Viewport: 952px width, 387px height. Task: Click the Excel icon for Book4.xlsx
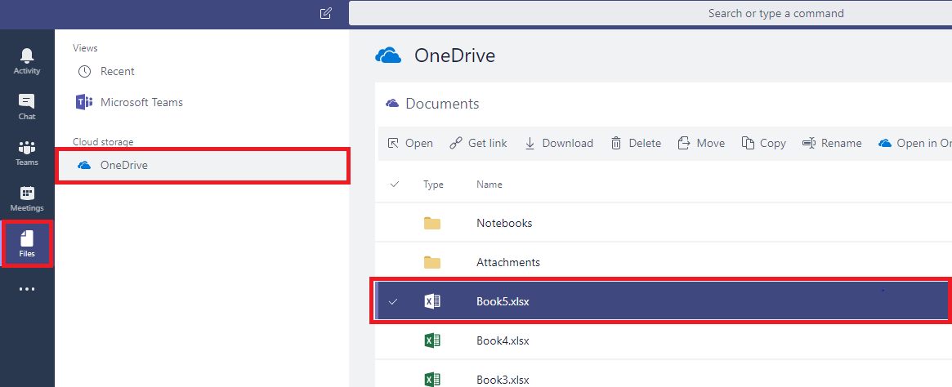click(x=432, y=341)
